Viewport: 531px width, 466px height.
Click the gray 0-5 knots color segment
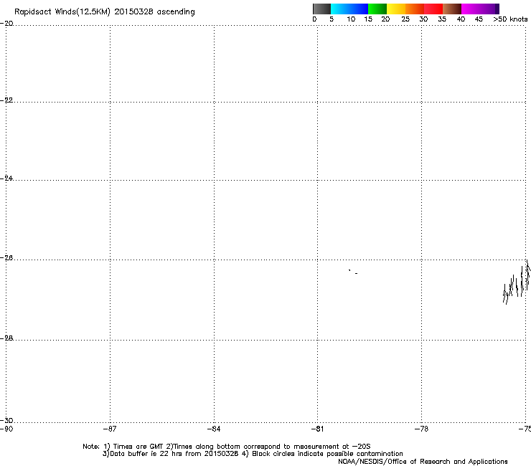321,9
